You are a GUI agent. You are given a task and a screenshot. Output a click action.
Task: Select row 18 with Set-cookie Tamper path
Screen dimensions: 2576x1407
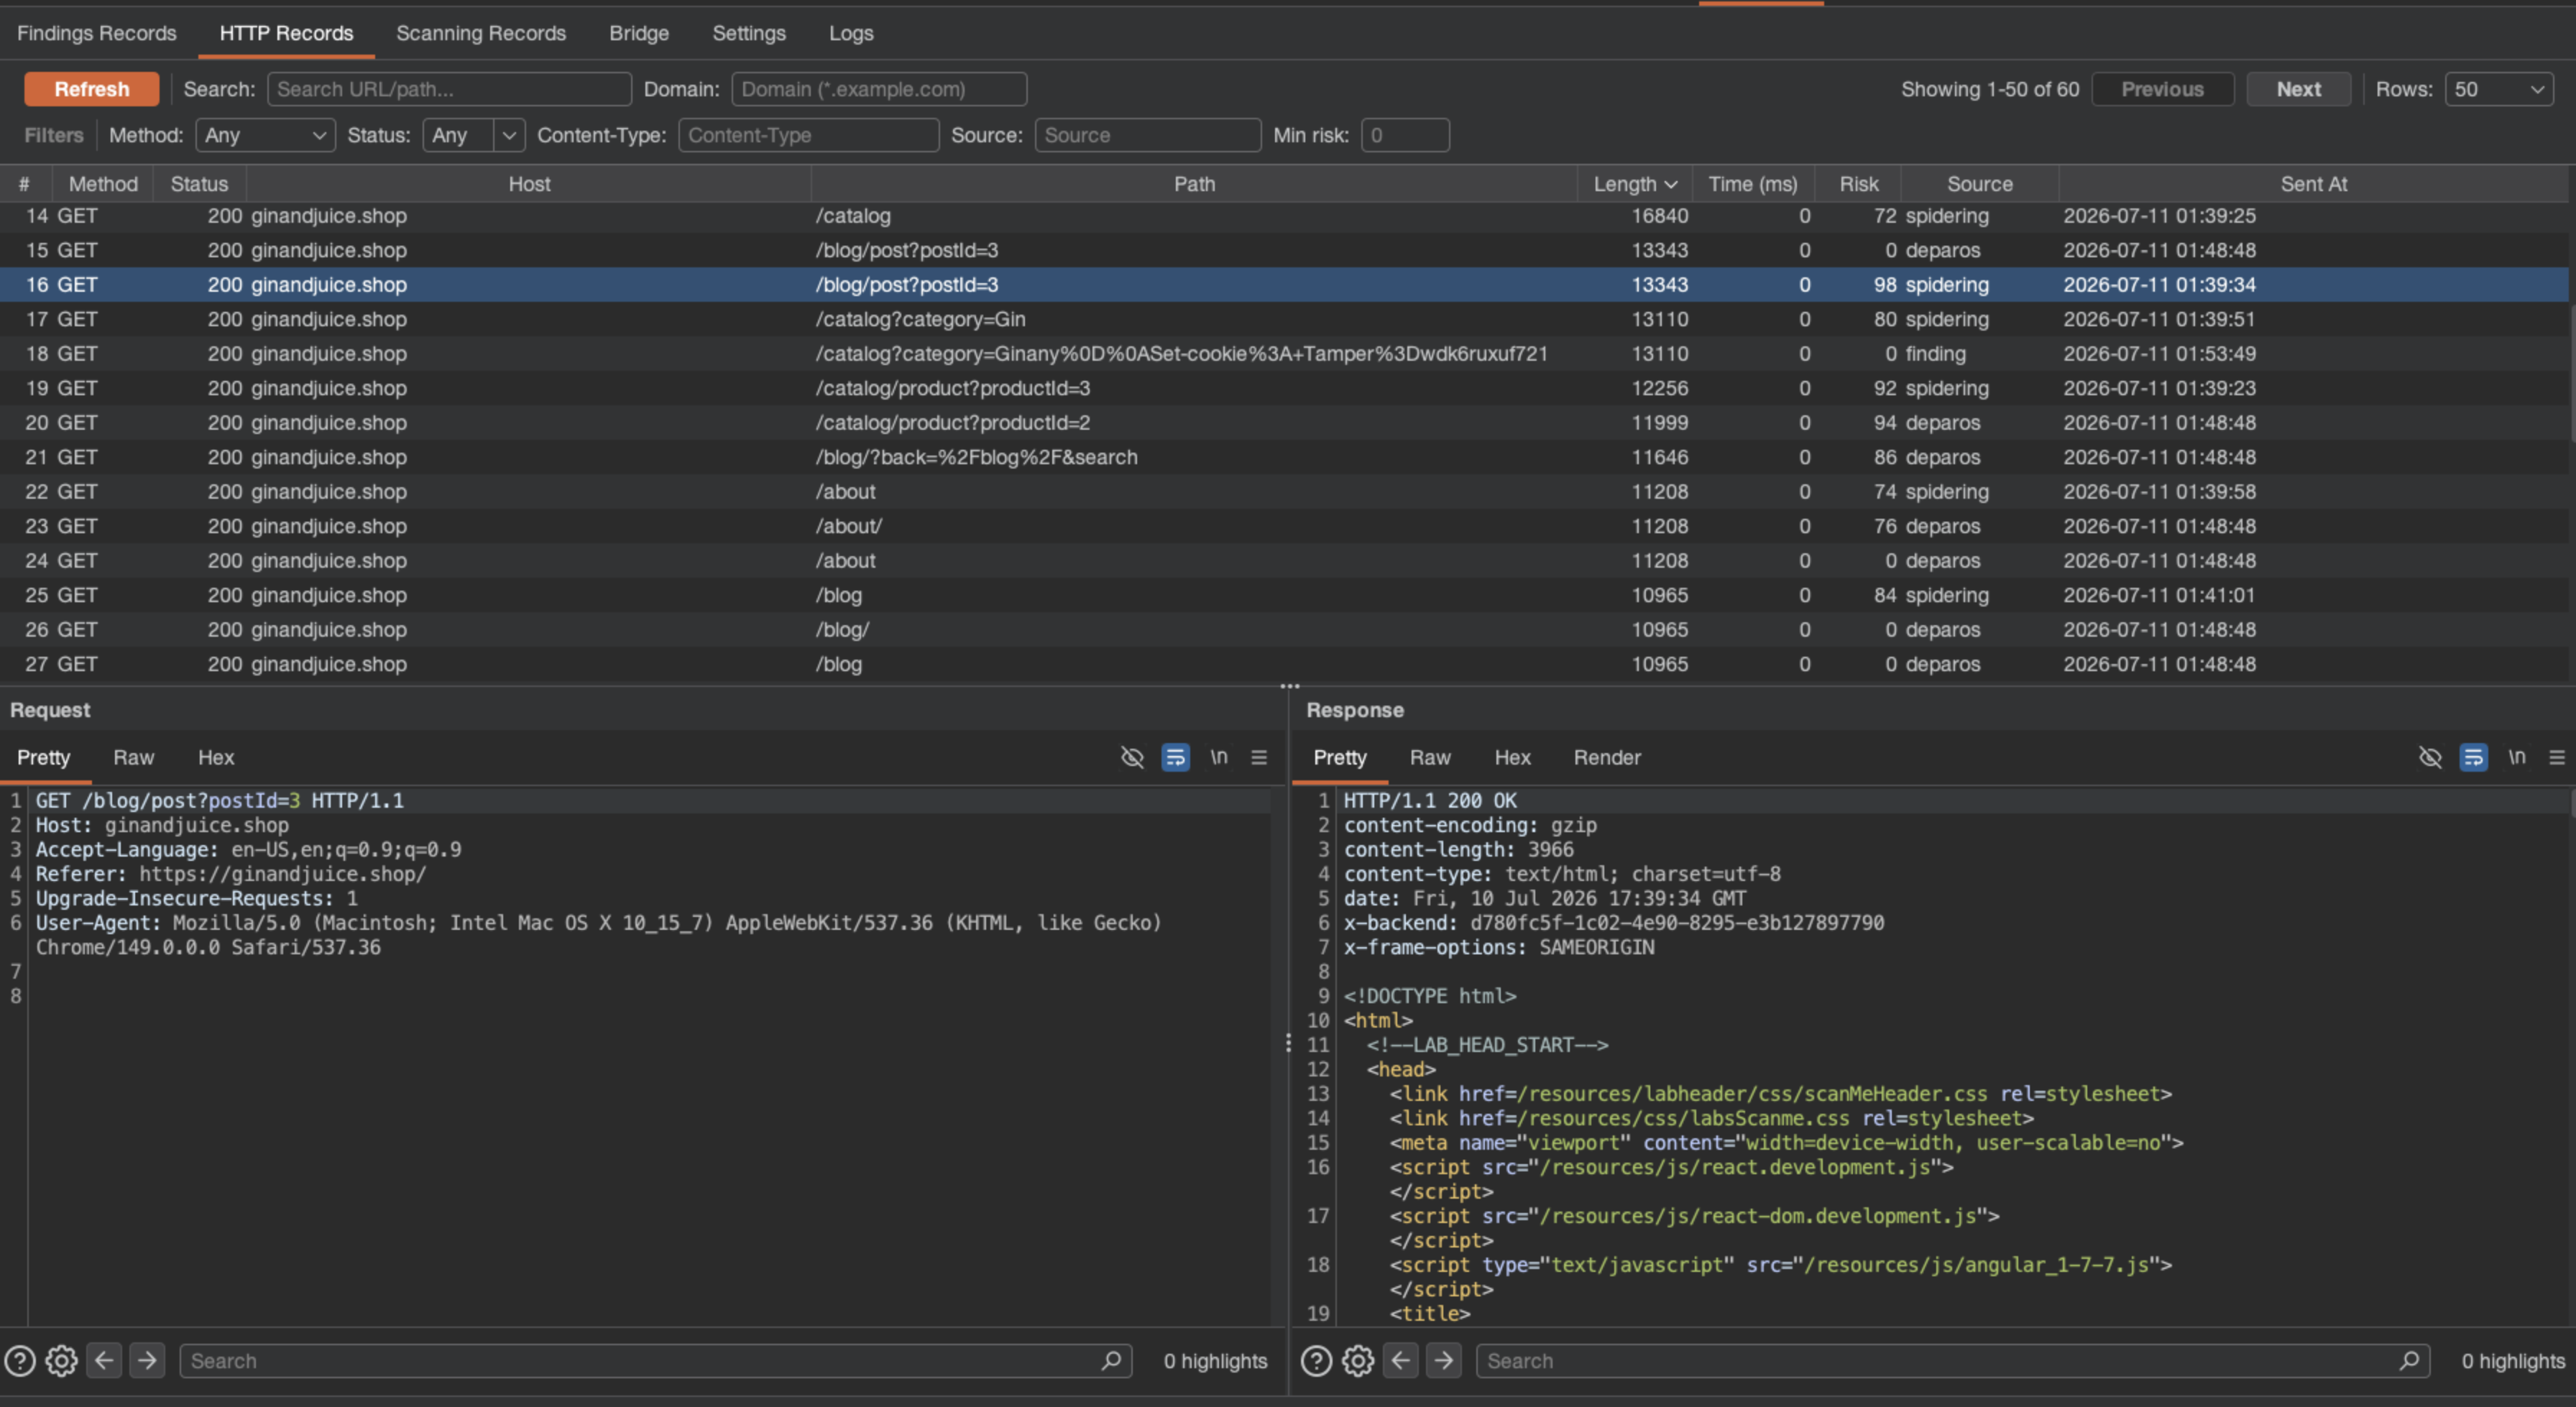1284,354
